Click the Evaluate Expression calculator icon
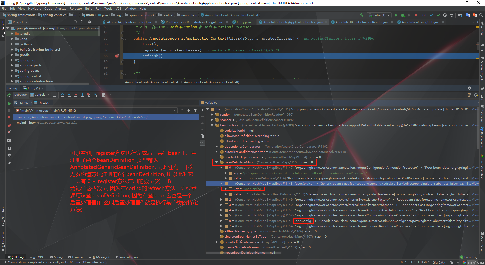Viewport: 485px width, 265px height. (x=104, y=95)
